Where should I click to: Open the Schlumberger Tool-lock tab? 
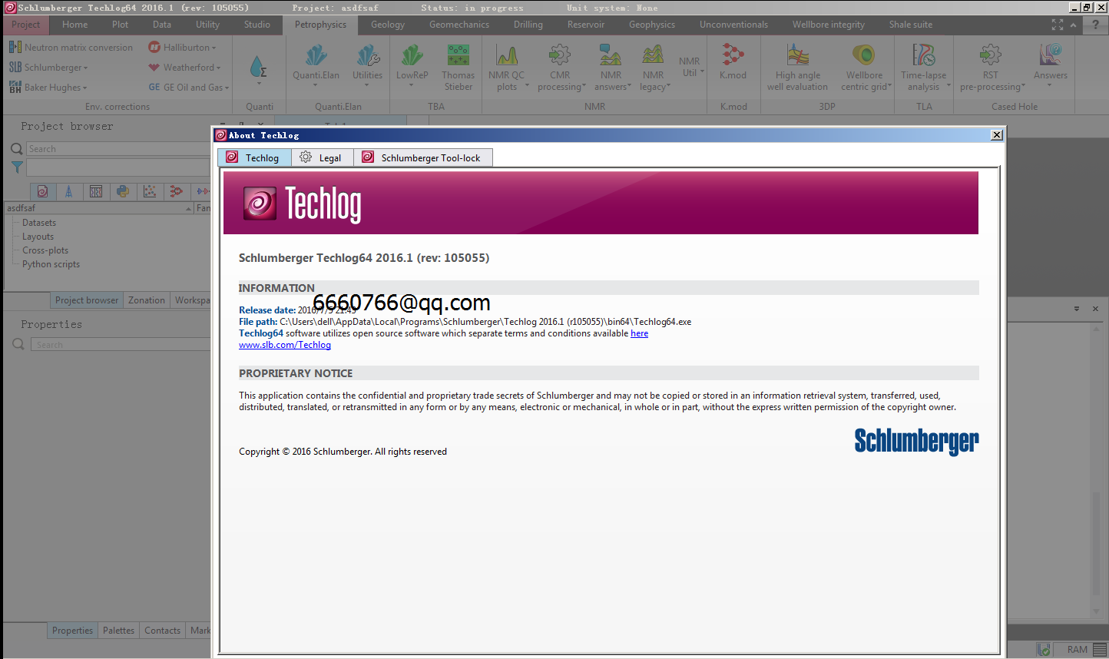pos(422,157)
